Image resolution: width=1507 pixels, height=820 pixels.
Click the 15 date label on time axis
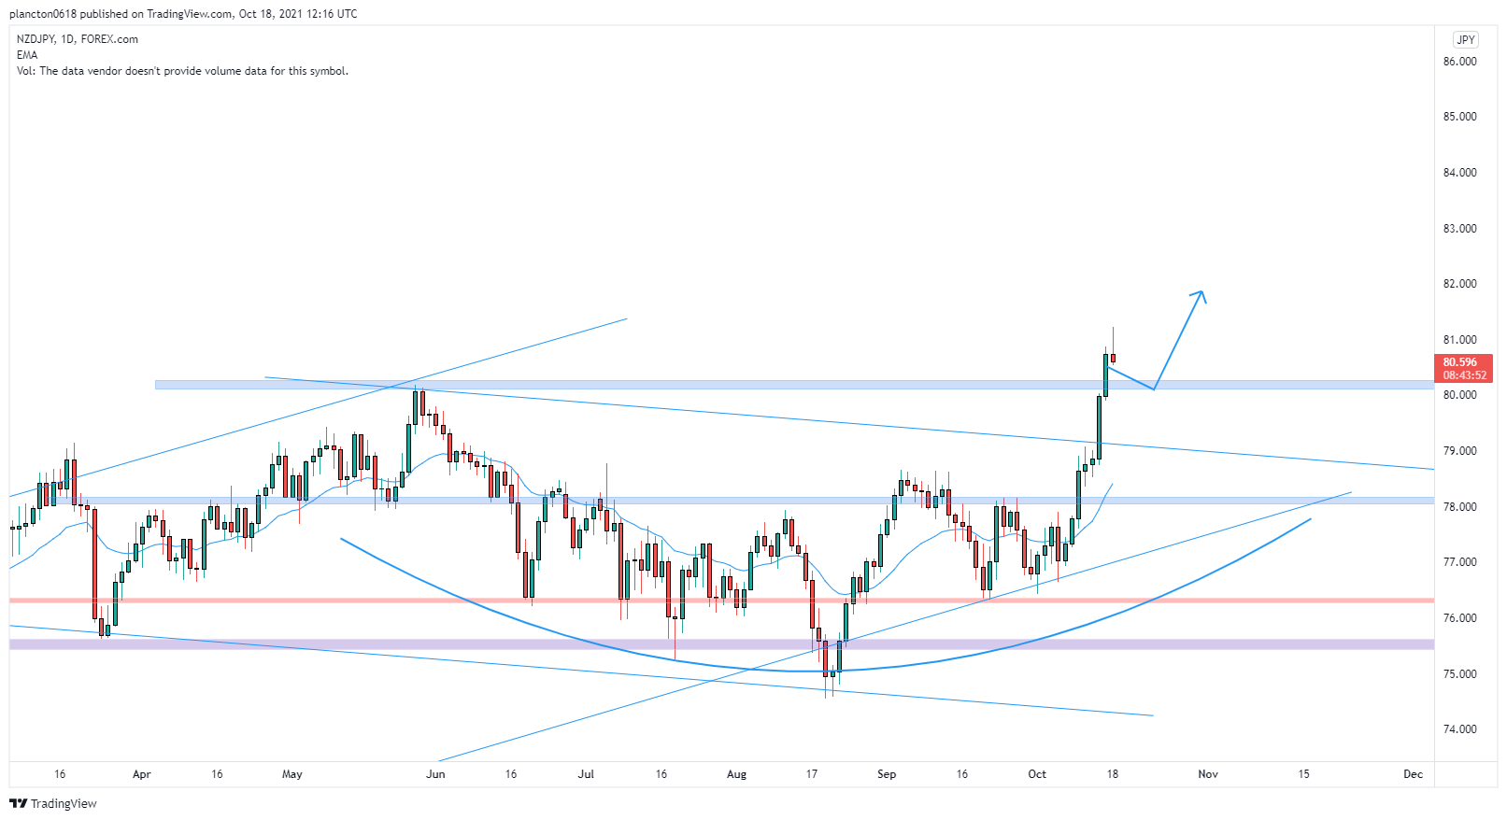click(x=1304, y=774)
